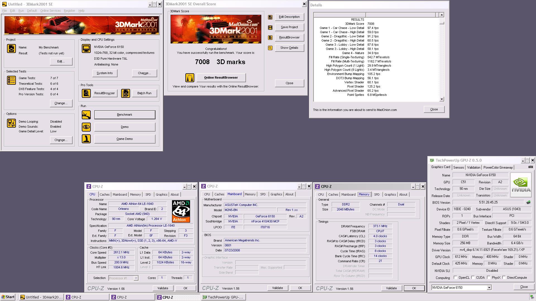Click Change... in Display and CPU Settings
The width and height of the screenshot is (536, 301).
click(x=144, y=73)
